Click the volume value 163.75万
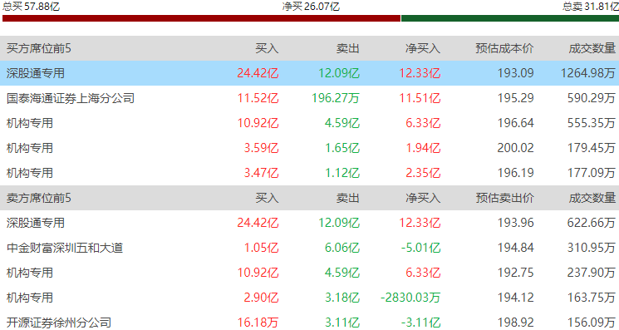Viewport: 619px width, 330px height. 592,298
